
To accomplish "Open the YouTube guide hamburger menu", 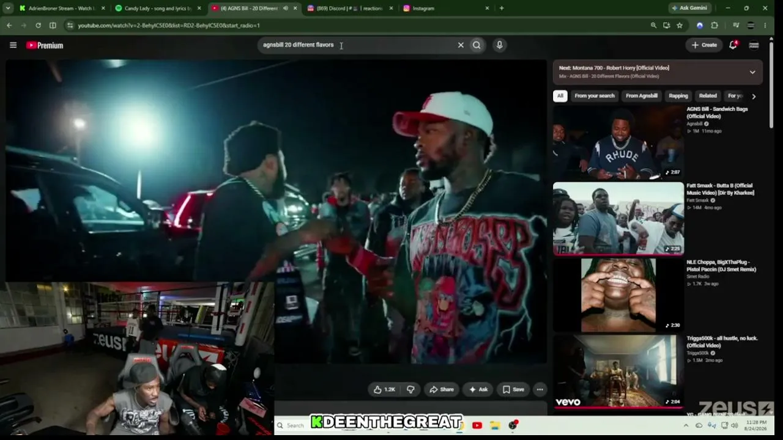I will click(x=13, y=45).
